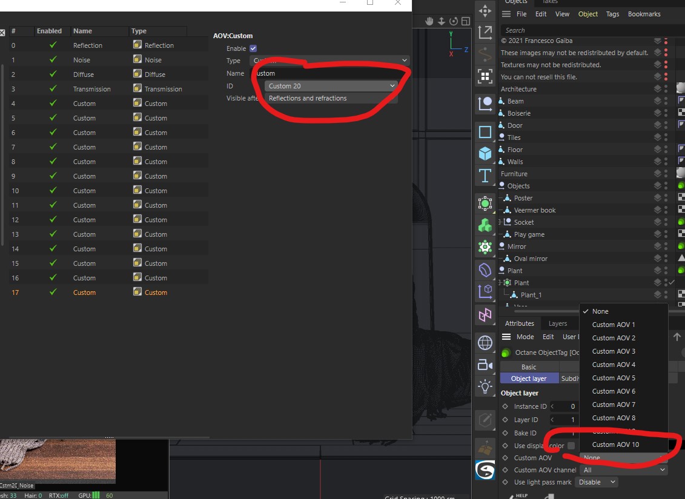
Task: Switch to the Basic tab of Octane ObjectTag
Action: click(529, 367)
